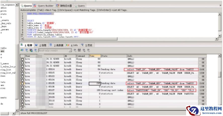Click the second icon in the result toolbar
Image resolution: width=223 pixels, height=116 pixels.
pos(27,50)
